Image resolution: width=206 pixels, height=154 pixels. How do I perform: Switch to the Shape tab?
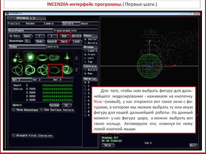(27, 47)
